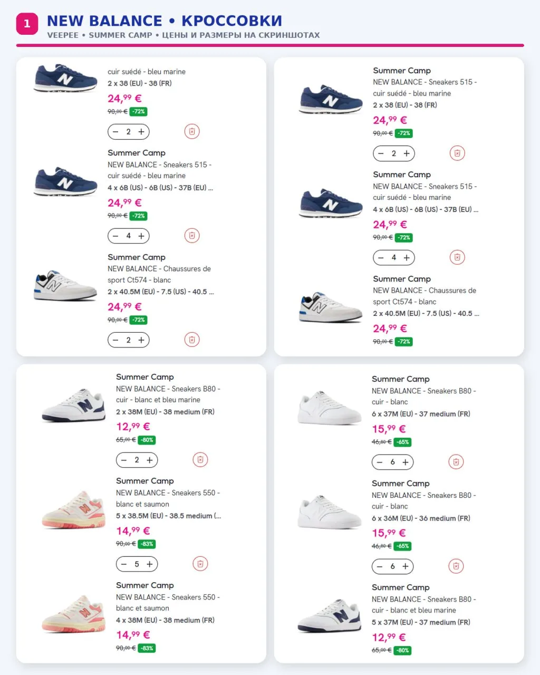Image resolution: width=540 pixels, height=675 pixels.
Task: Select the salmon Sneakers 550 4 x 38M thumbnail
Action: [x=73, y=614]
